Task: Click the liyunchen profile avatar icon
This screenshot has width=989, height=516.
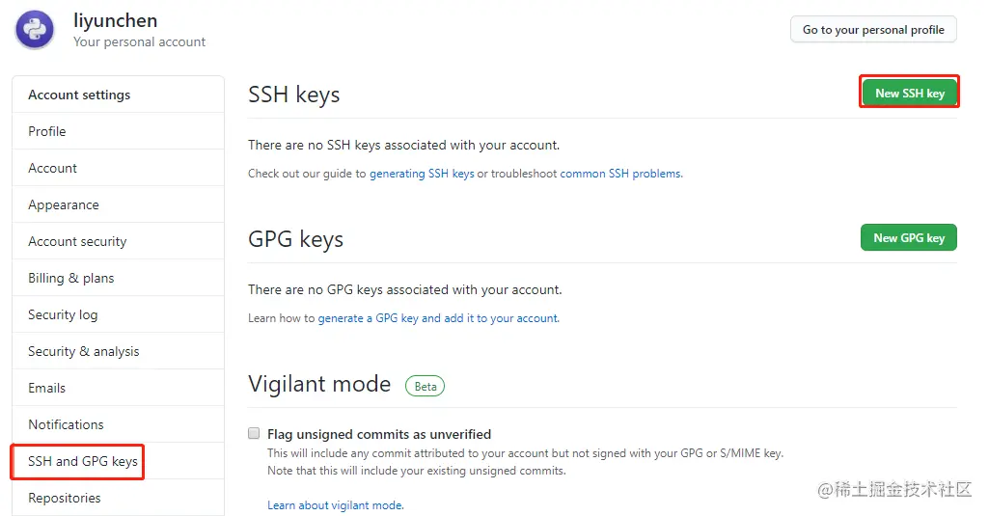Action: pyautogui.click(x=35, y=31)
